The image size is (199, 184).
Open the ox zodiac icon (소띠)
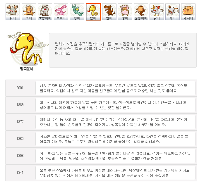29,12
